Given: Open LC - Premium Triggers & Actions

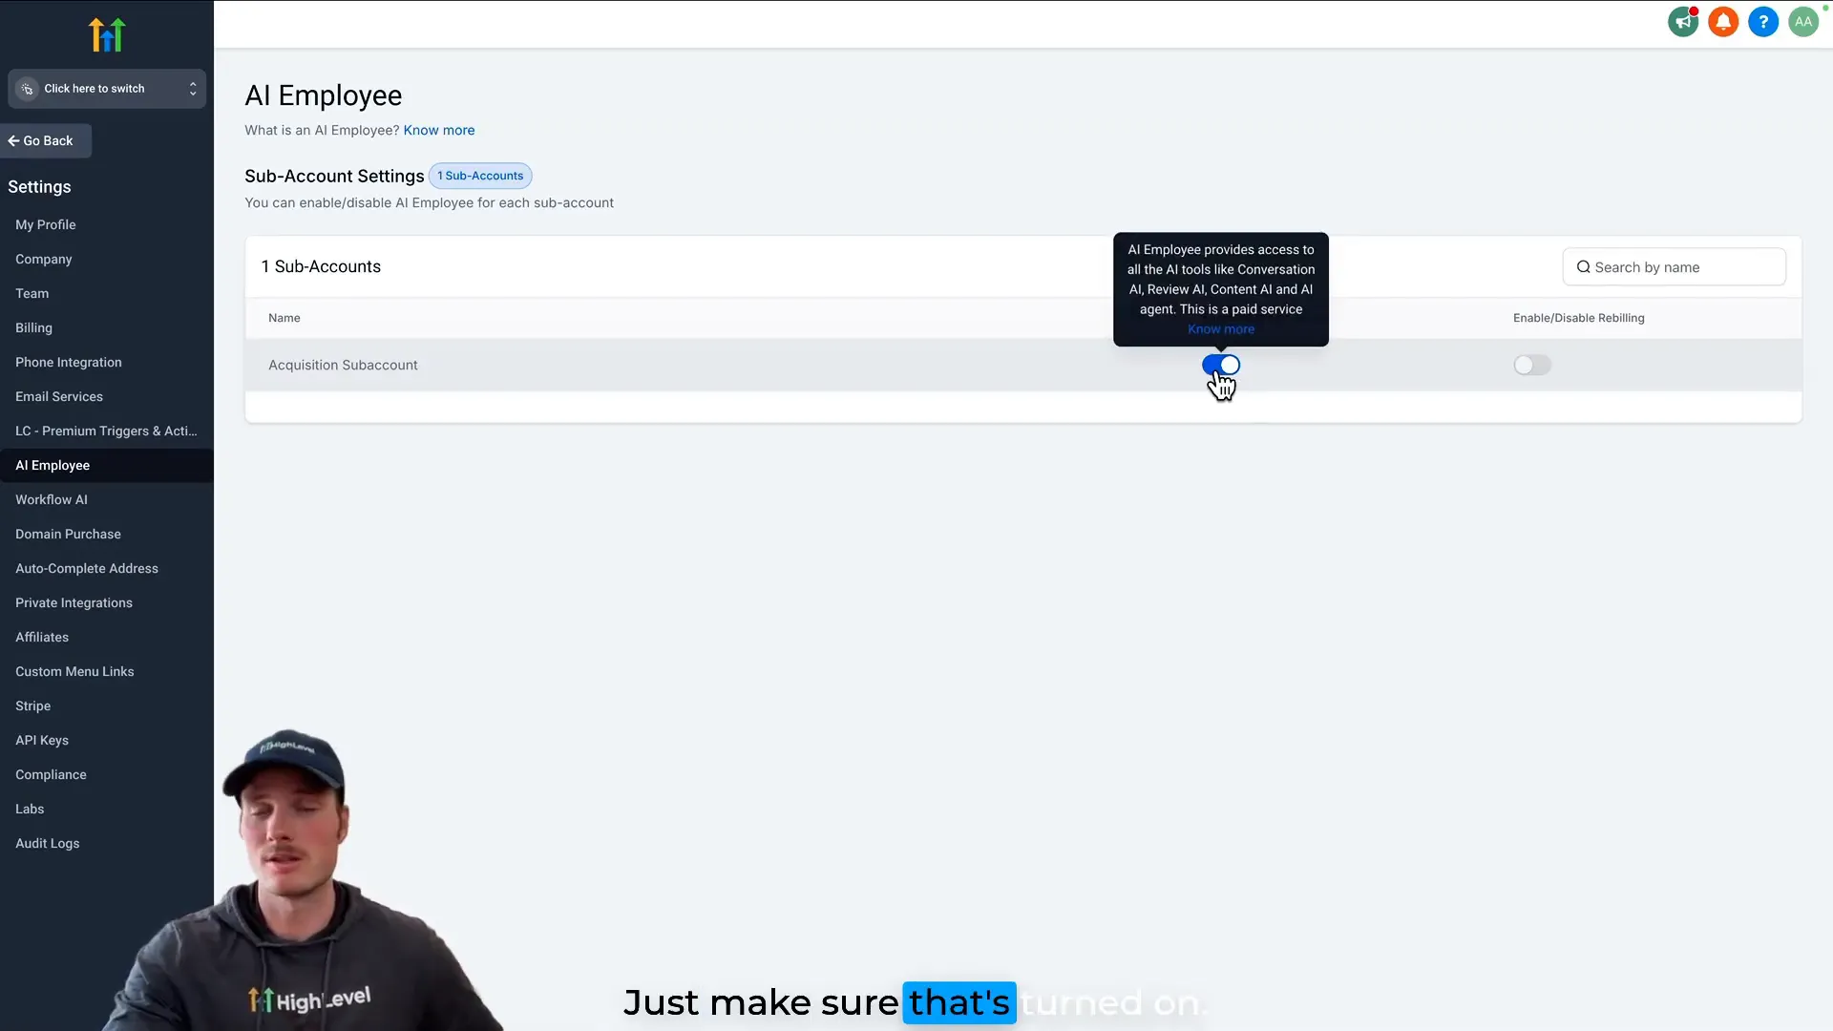Looking at the screenshot, I should tap(106, 431).
